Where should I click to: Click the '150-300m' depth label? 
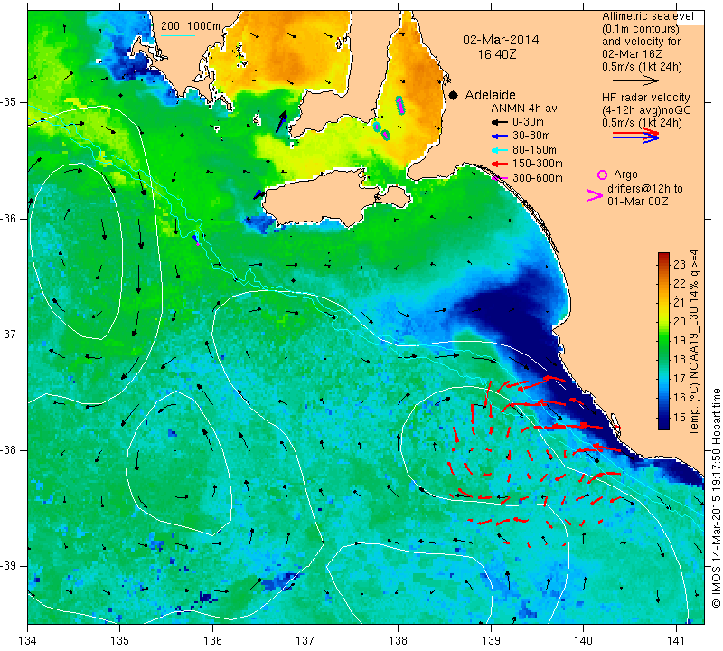coord(538,164)
